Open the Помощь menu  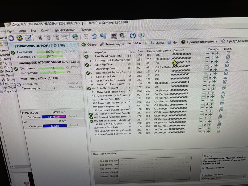pyautogui.click(x=86, y=29)
